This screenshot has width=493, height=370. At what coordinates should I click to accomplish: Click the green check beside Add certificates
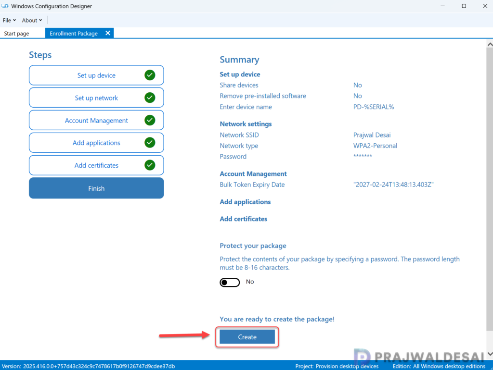pyautogui.click(x=150, y=165)
